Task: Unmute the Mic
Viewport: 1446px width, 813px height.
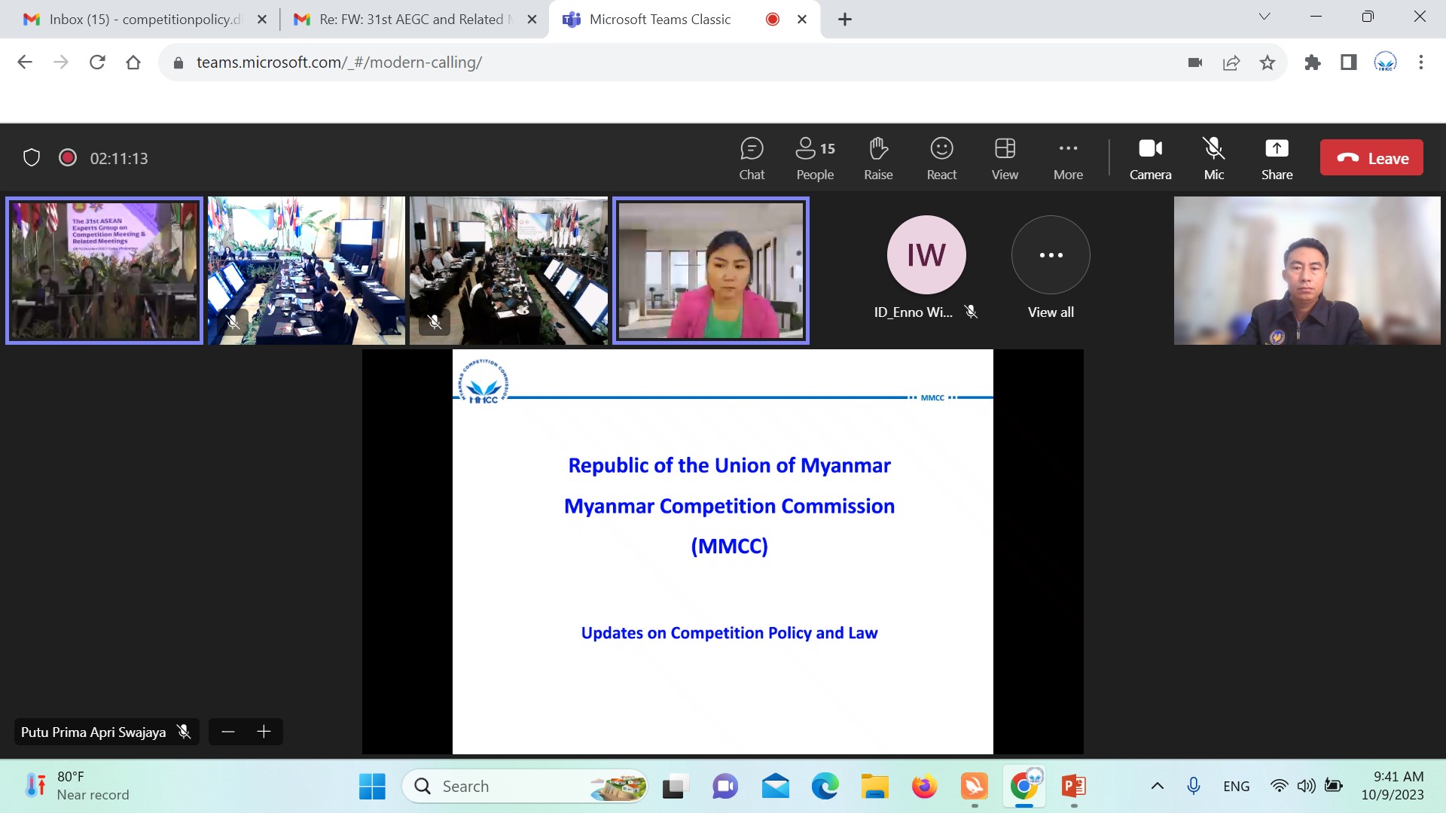Action: (x=1213, y=158)
